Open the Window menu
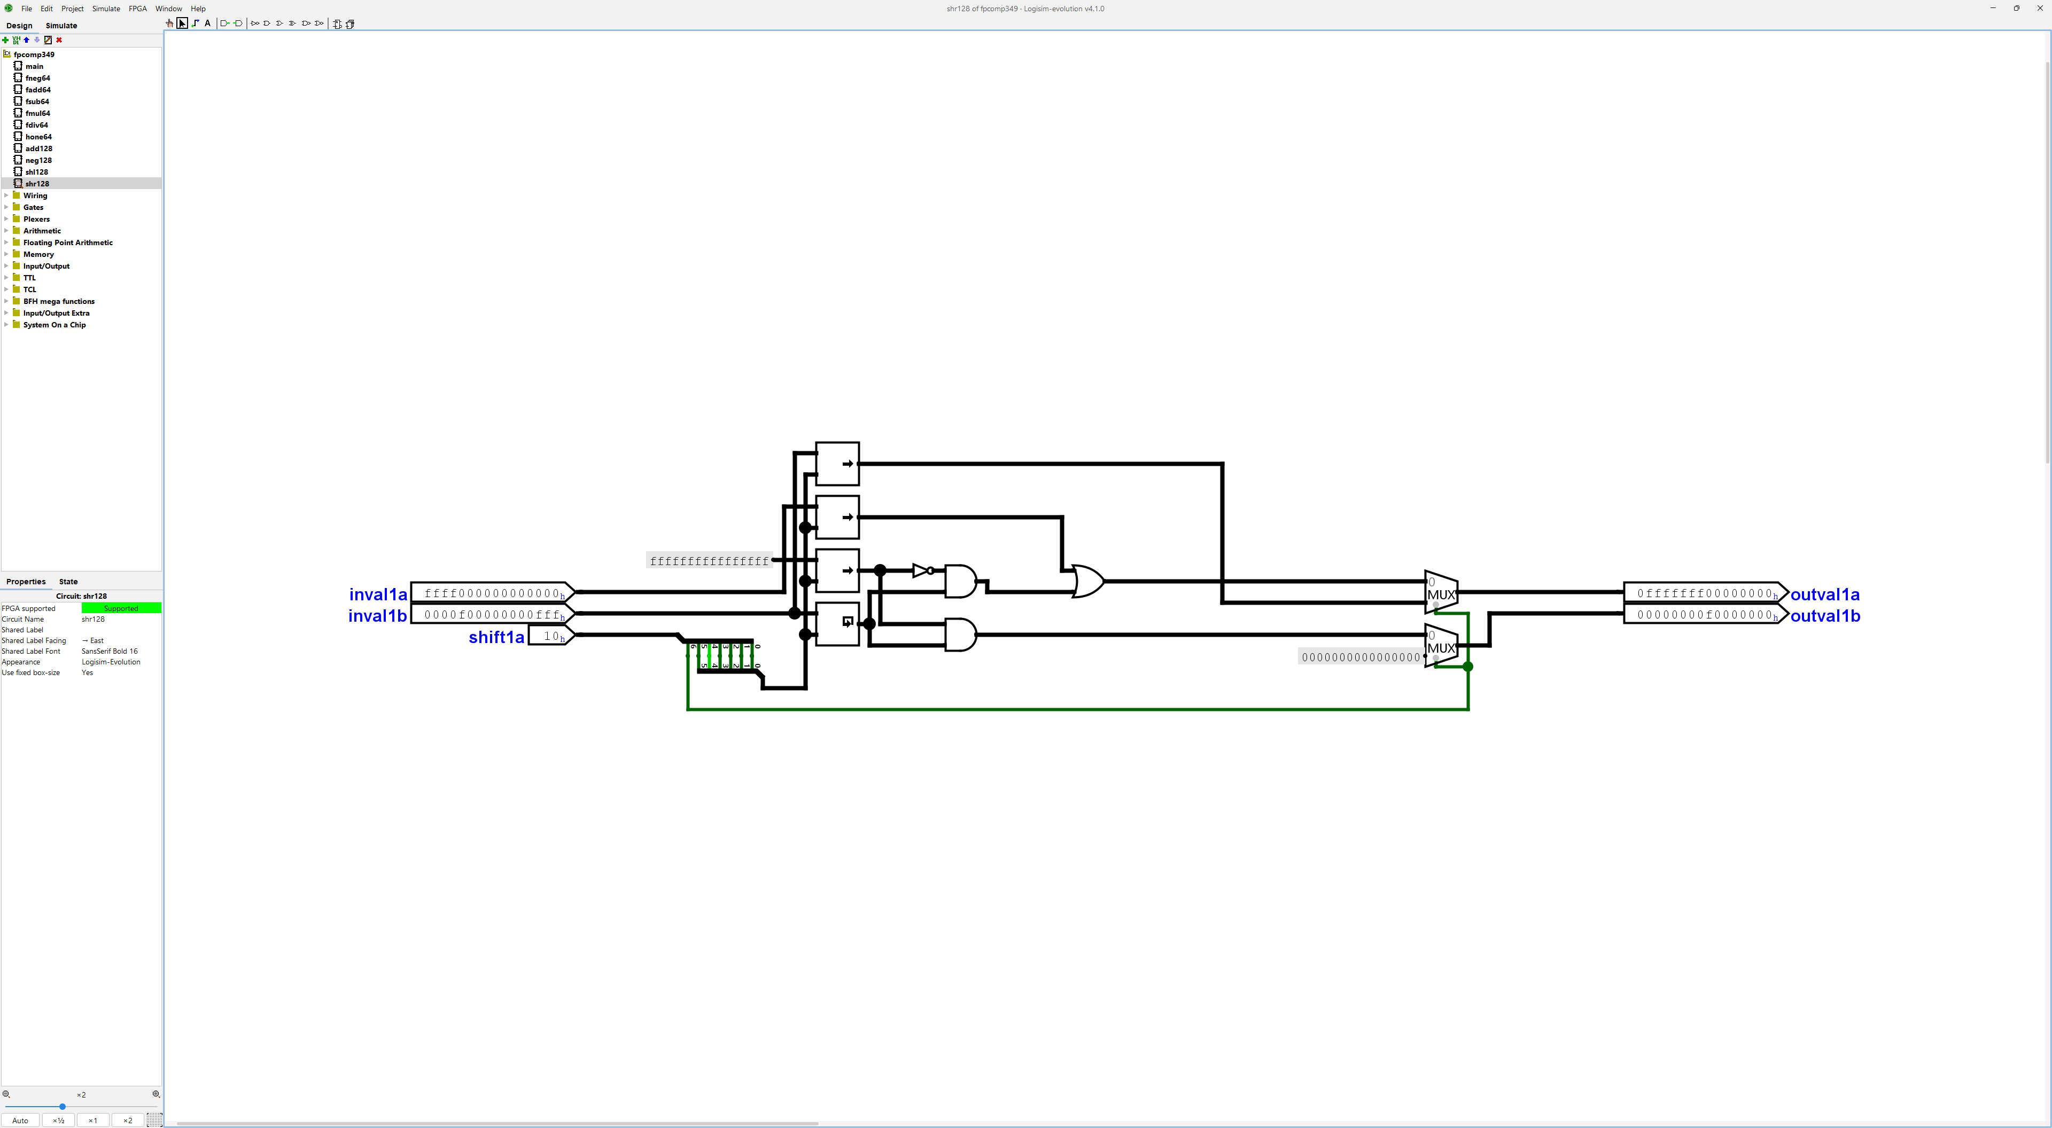 (169, 9)
